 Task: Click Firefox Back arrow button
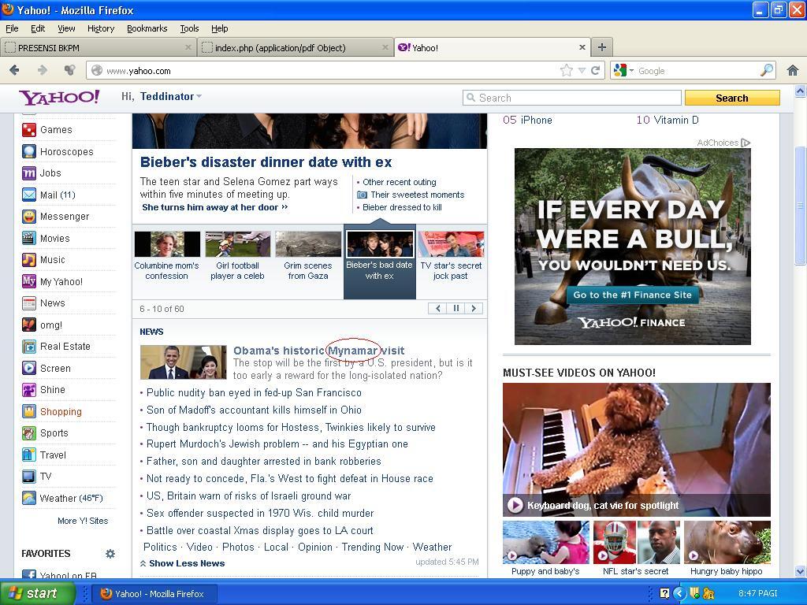pyautogui.click(x=14, y=70)
